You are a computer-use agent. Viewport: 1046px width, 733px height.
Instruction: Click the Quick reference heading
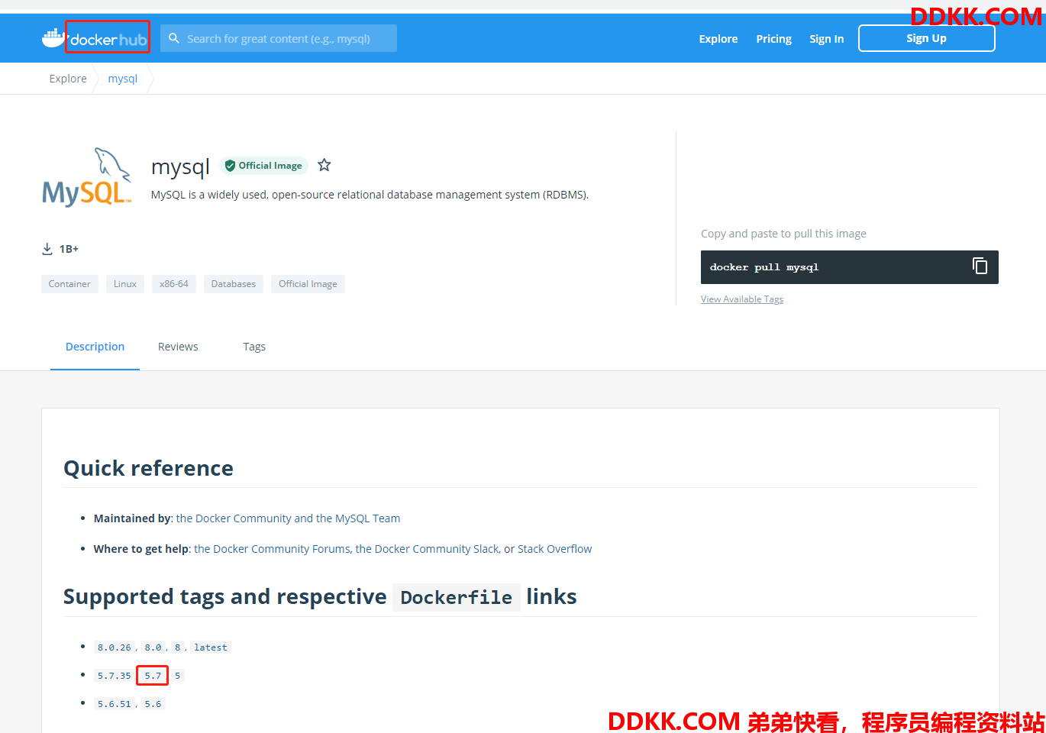point(148,468)
